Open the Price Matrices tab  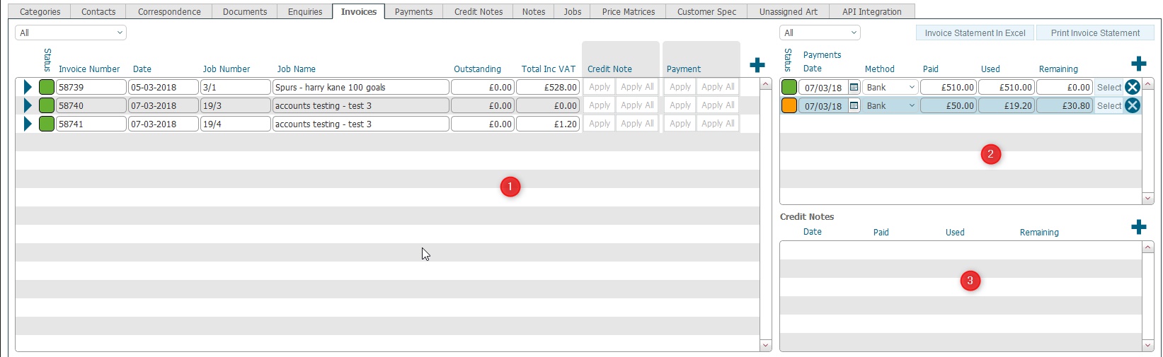click(x=628, y=11)
